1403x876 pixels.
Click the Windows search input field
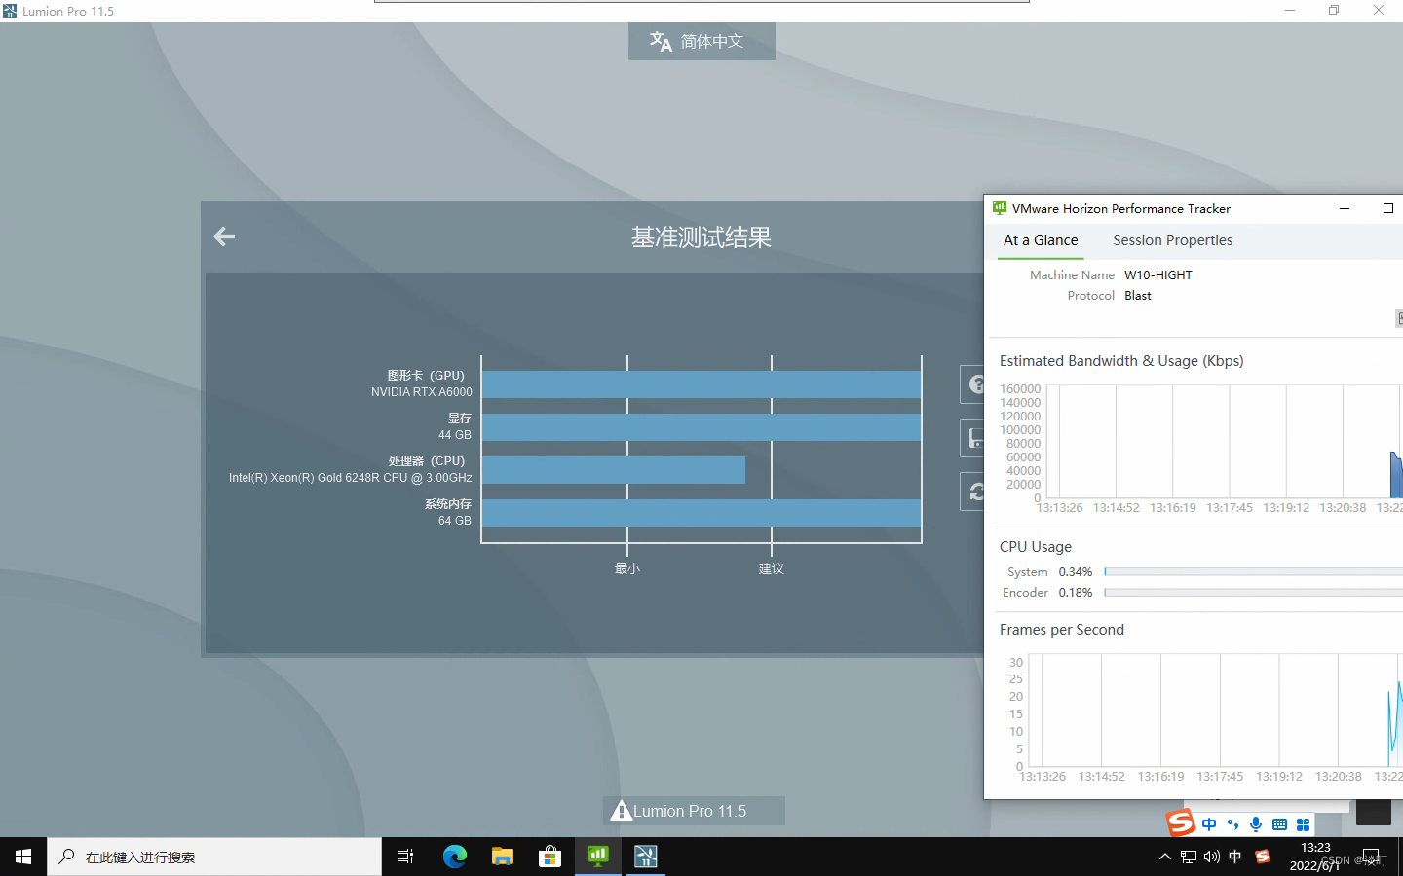(214, 857)
